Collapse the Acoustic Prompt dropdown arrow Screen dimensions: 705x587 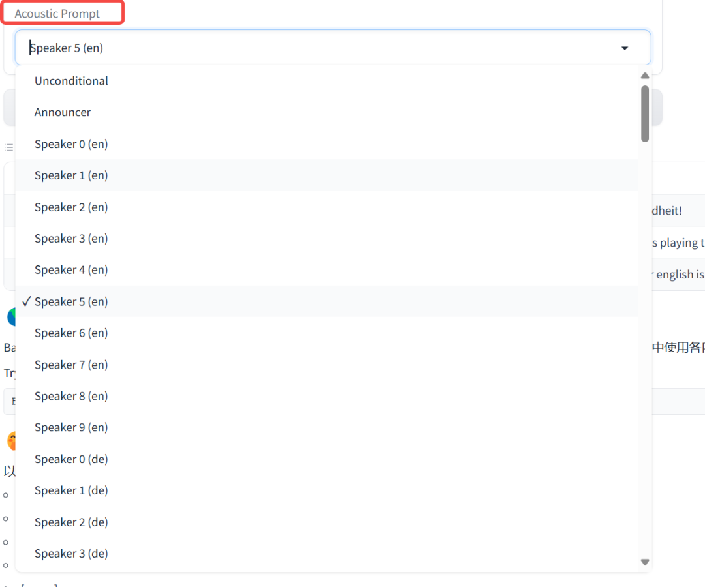(x=625, y=48)
